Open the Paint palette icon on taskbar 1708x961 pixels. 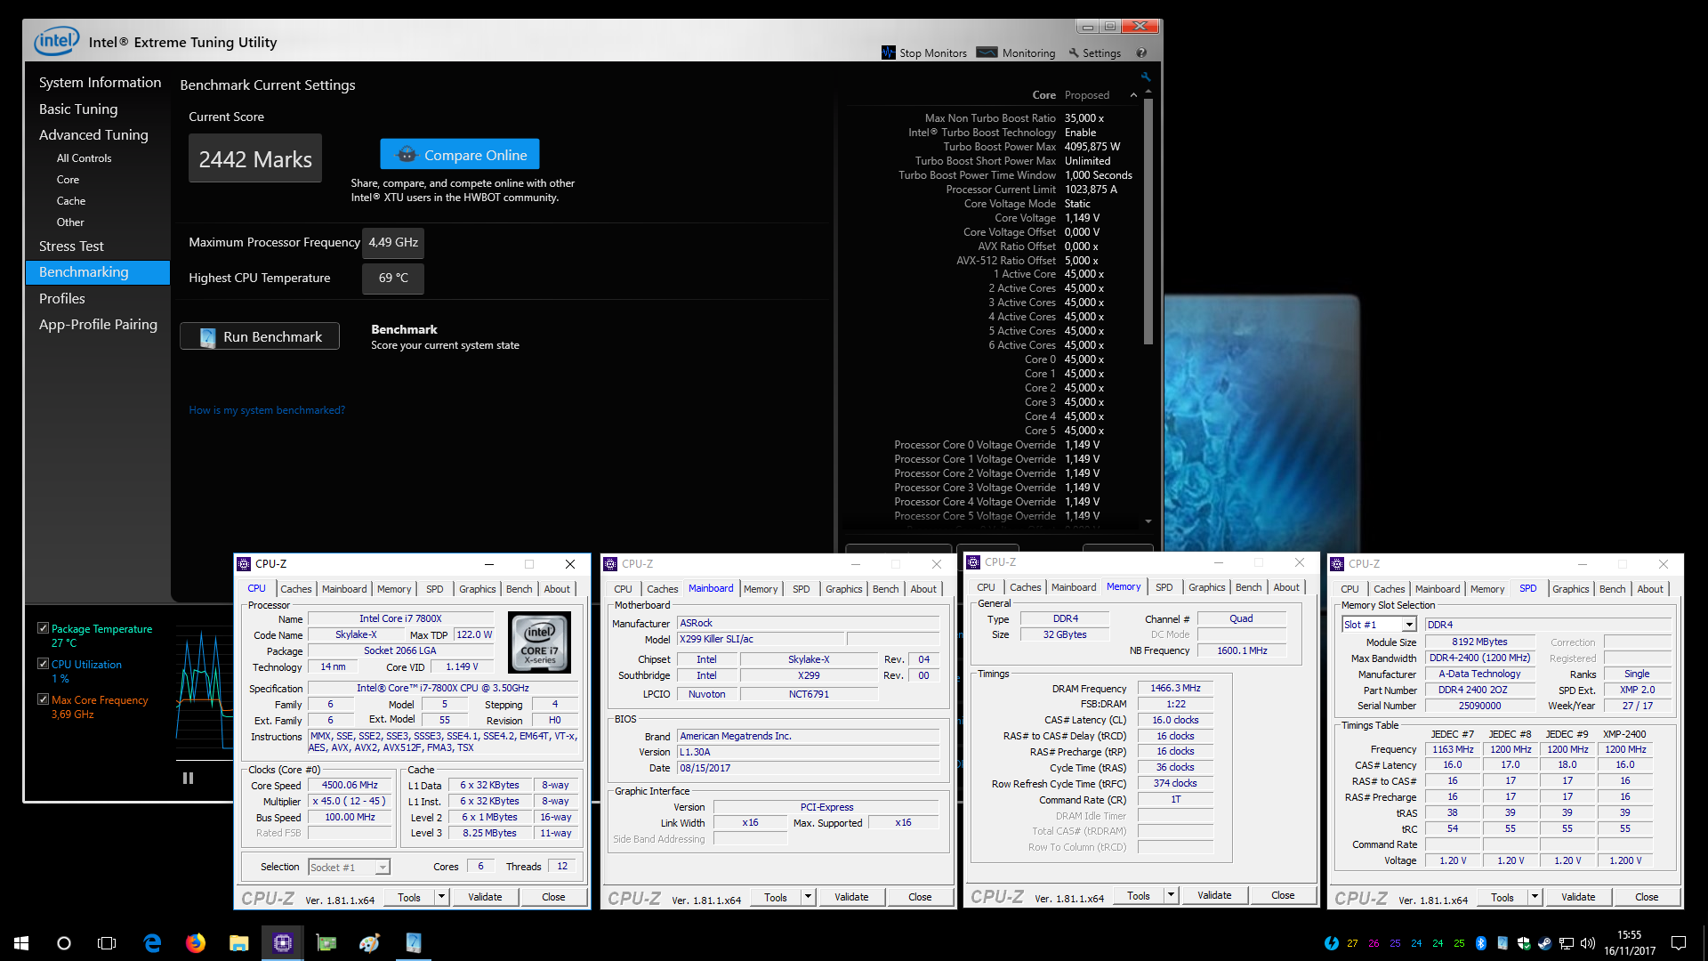370,943
